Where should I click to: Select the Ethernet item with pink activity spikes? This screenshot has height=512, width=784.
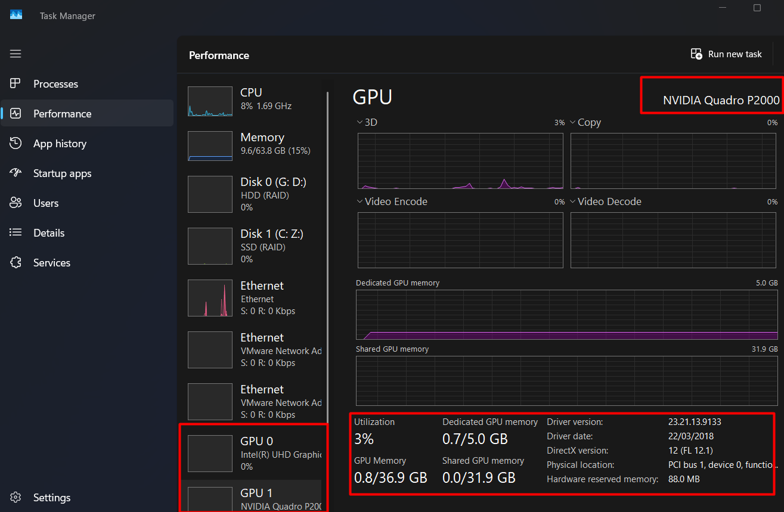coord(255,298)
